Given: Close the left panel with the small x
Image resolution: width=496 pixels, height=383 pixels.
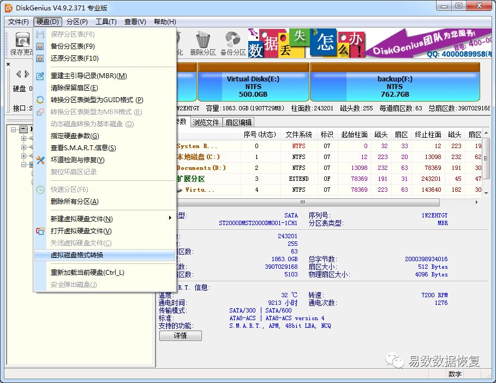Looking at the screenshot, I should [x=8, y=64].
